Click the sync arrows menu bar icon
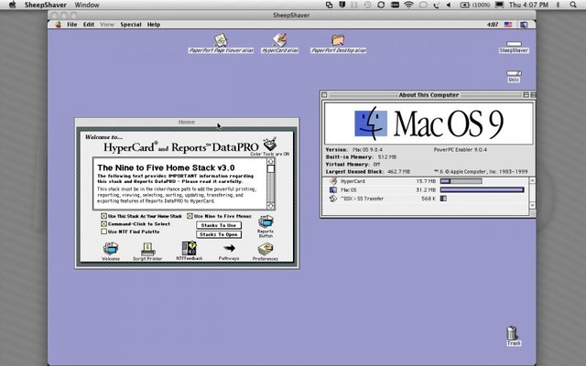 [x=381, y=5]
